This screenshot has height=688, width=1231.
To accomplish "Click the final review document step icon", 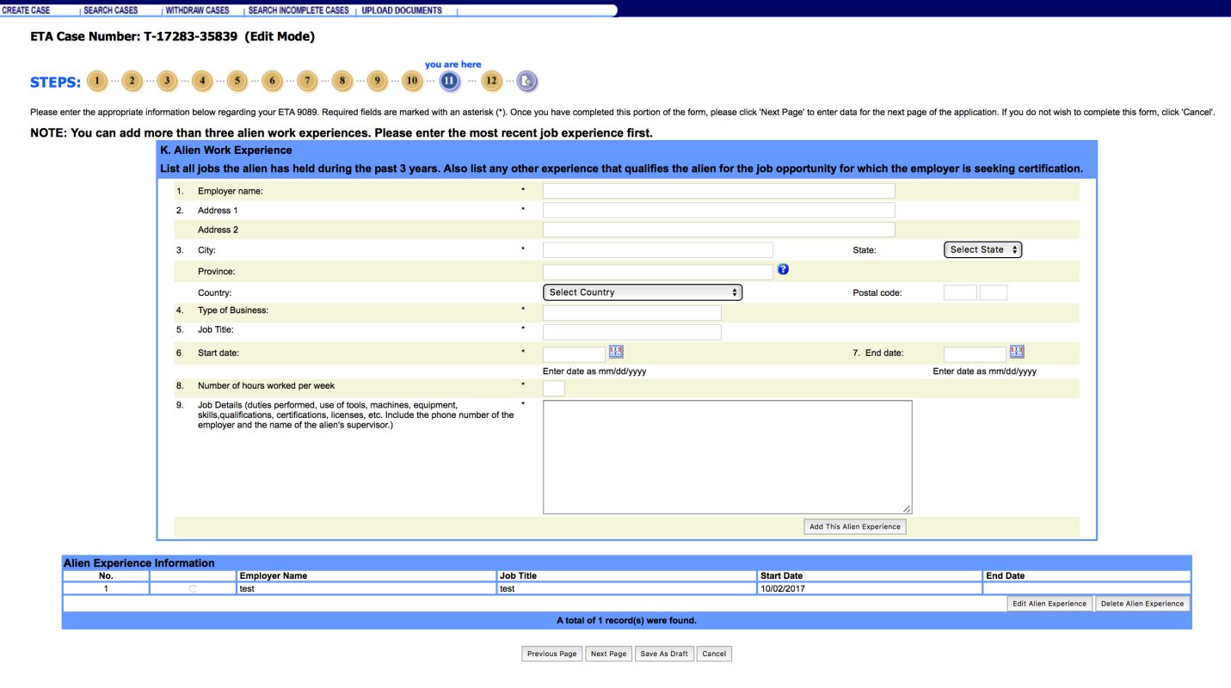I will 526,82.
